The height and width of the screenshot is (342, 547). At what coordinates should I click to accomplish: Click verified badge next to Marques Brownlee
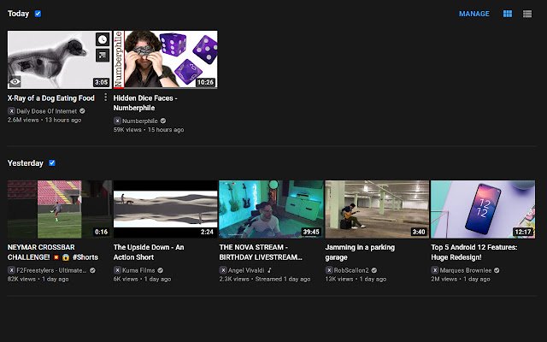click(x=497, y=270)
